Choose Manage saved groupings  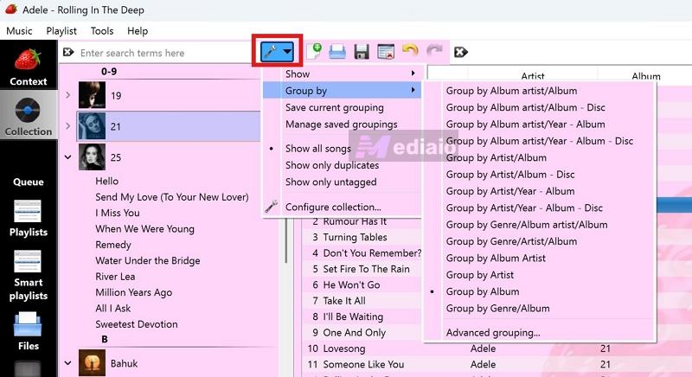(x=342, y=124)
